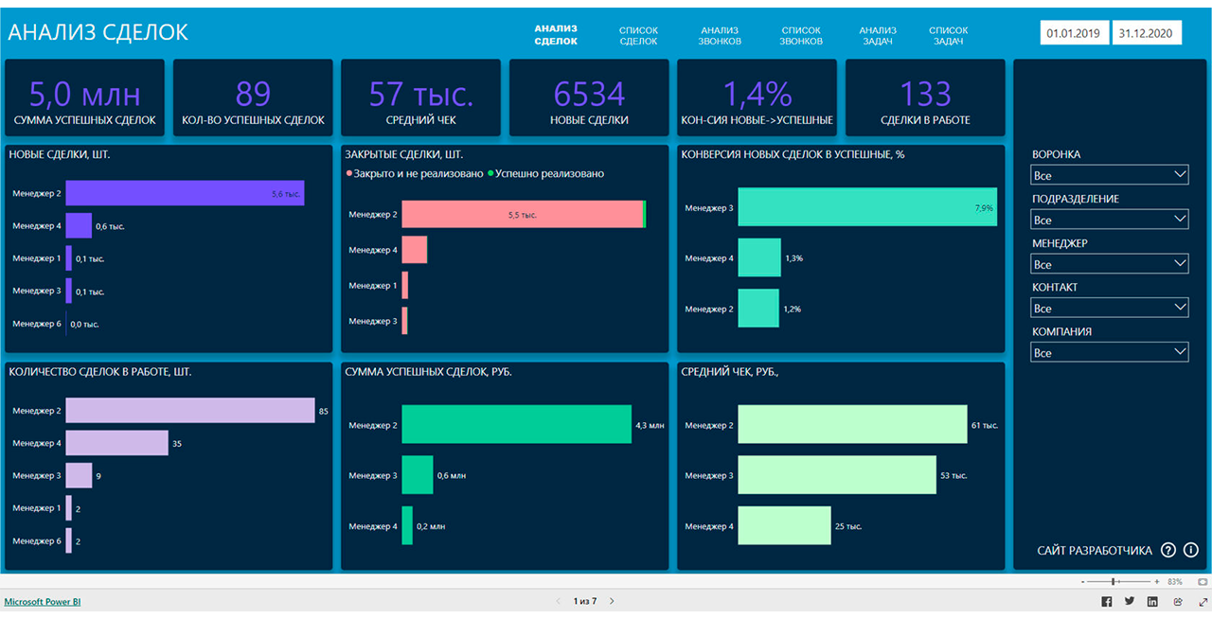Share report on LinkedIn
This screenshot has width=1212, height=619.
coord(1152,601)
